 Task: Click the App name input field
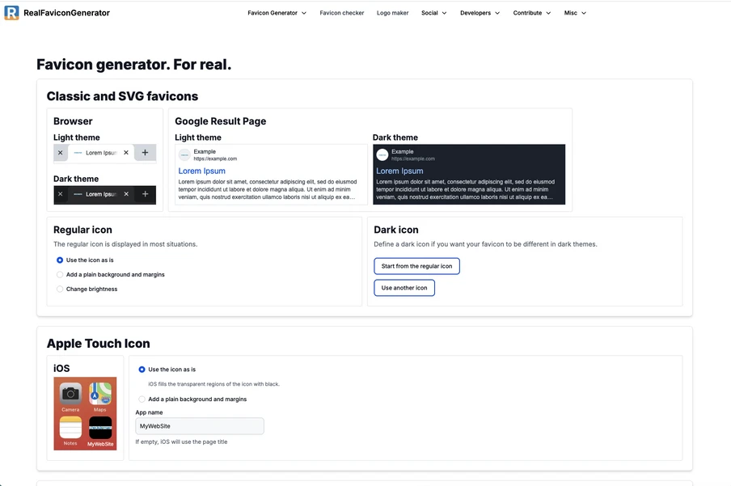point(199,425)
